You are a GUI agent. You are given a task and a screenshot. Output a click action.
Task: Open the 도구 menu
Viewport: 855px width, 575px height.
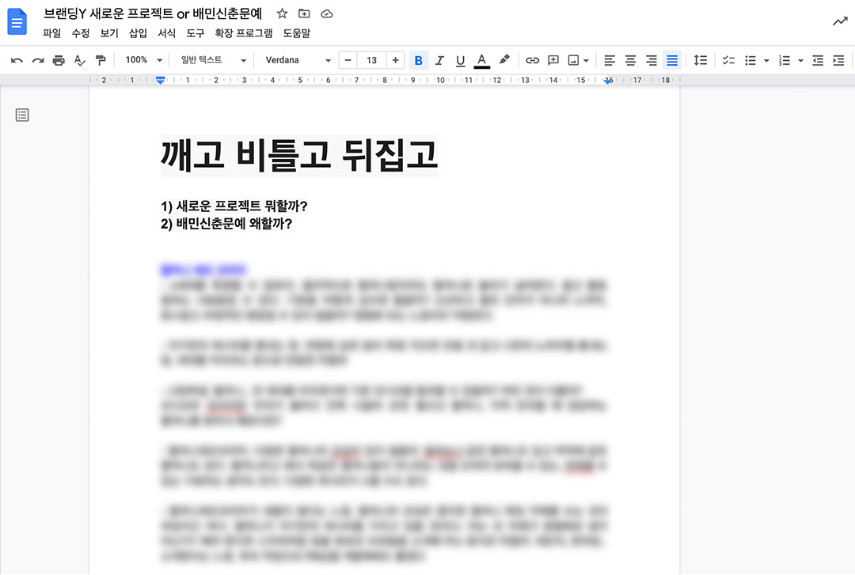pos(196,33)
